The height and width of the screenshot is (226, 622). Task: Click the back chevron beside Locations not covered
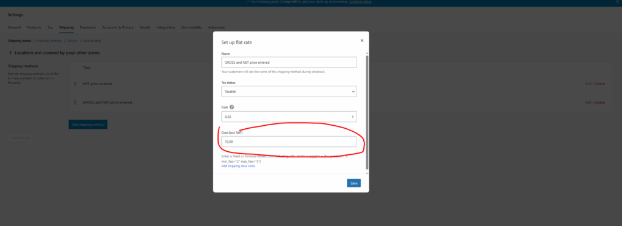10,53
